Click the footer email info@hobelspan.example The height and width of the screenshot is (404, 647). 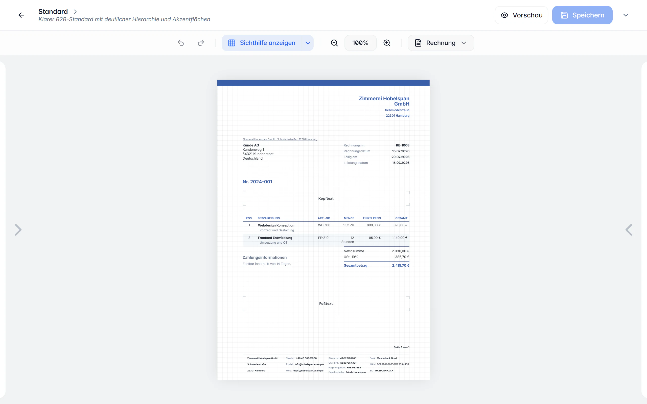click(x=309, y=364)
